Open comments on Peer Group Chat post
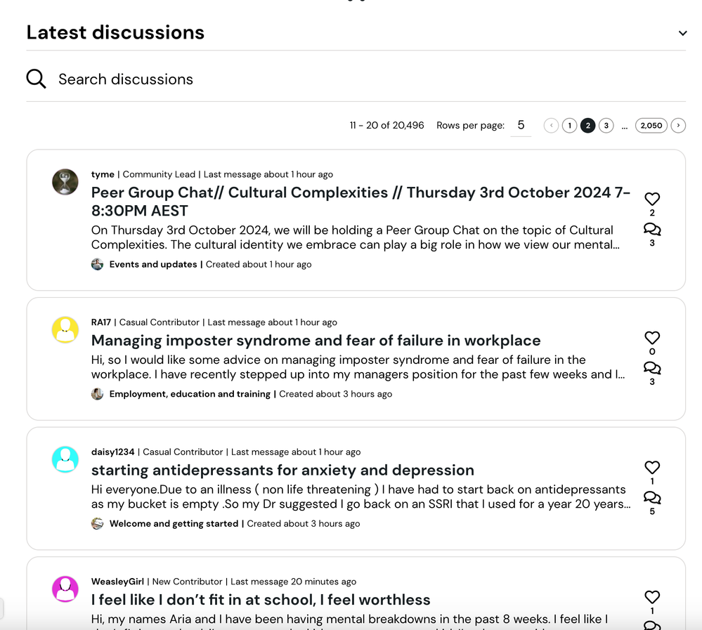Viewport: 702px width, 630px height. tap(652, 229)
